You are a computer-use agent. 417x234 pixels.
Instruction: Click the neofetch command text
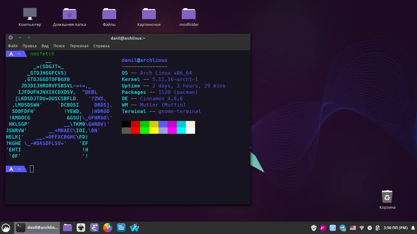pos(42,54)
